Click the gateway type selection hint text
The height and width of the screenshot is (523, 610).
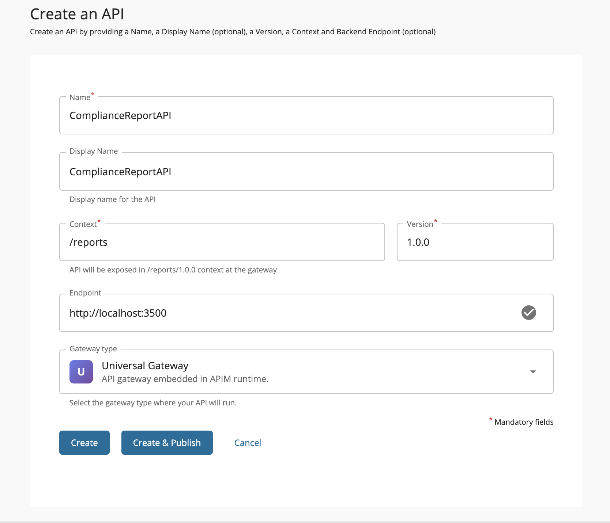click(153, 403)
